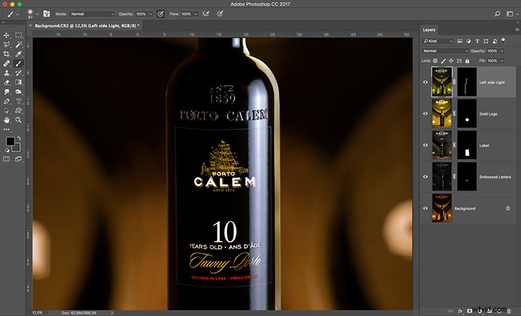The image size is (521, 316).
Task: Open the layer filter Kind dropdown
Action: 438,41
